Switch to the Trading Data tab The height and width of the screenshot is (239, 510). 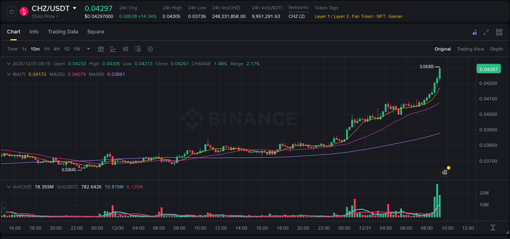[63, 32]
